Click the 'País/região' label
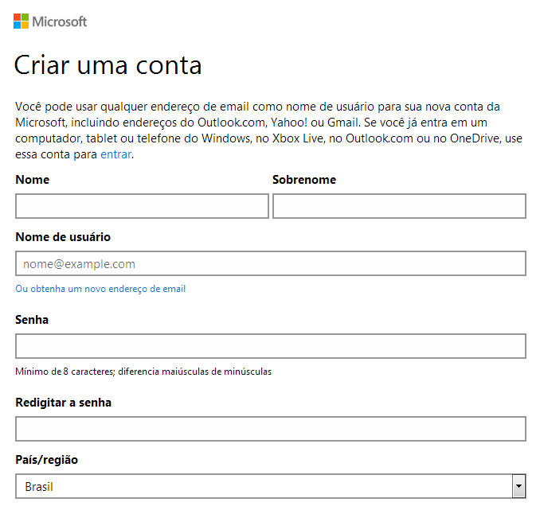This screenshot has height=506, width=540. point(46,460)
